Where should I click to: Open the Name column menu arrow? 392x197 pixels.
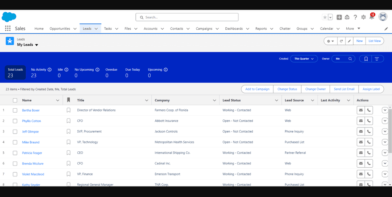pyautogui.click(x=58, y=100)
